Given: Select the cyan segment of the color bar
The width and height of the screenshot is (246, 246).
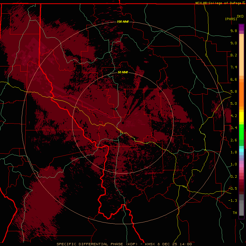Looking at the screenshot, I should click(241, 150).
